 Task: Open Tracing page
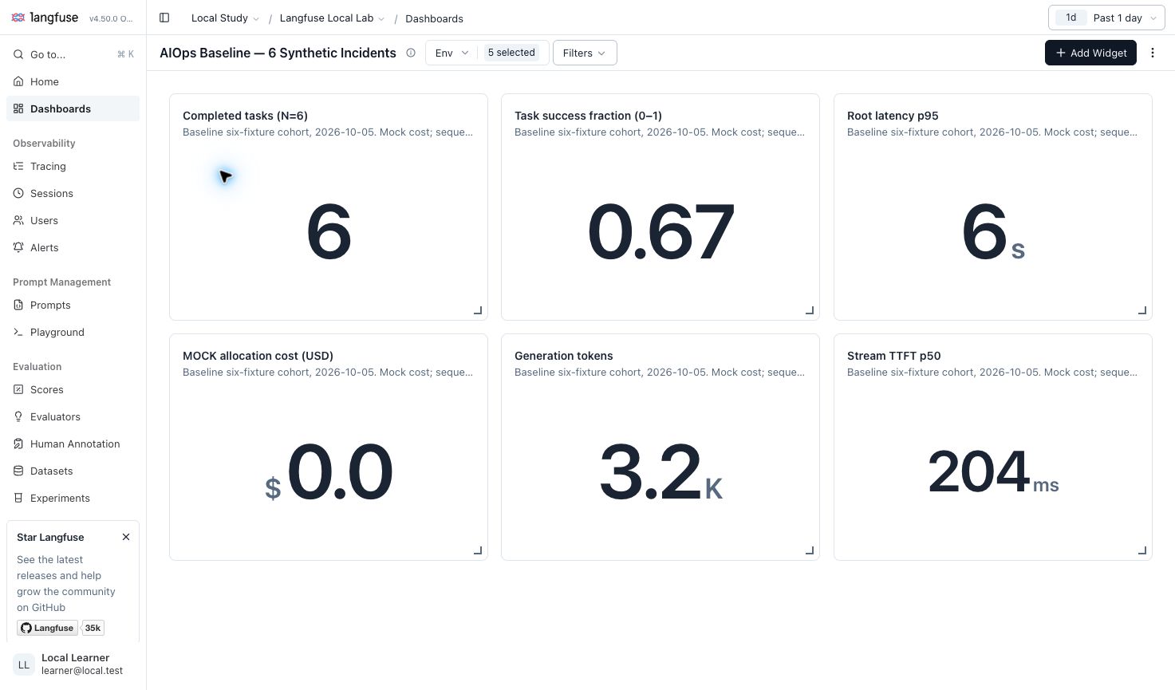(73, 166)
